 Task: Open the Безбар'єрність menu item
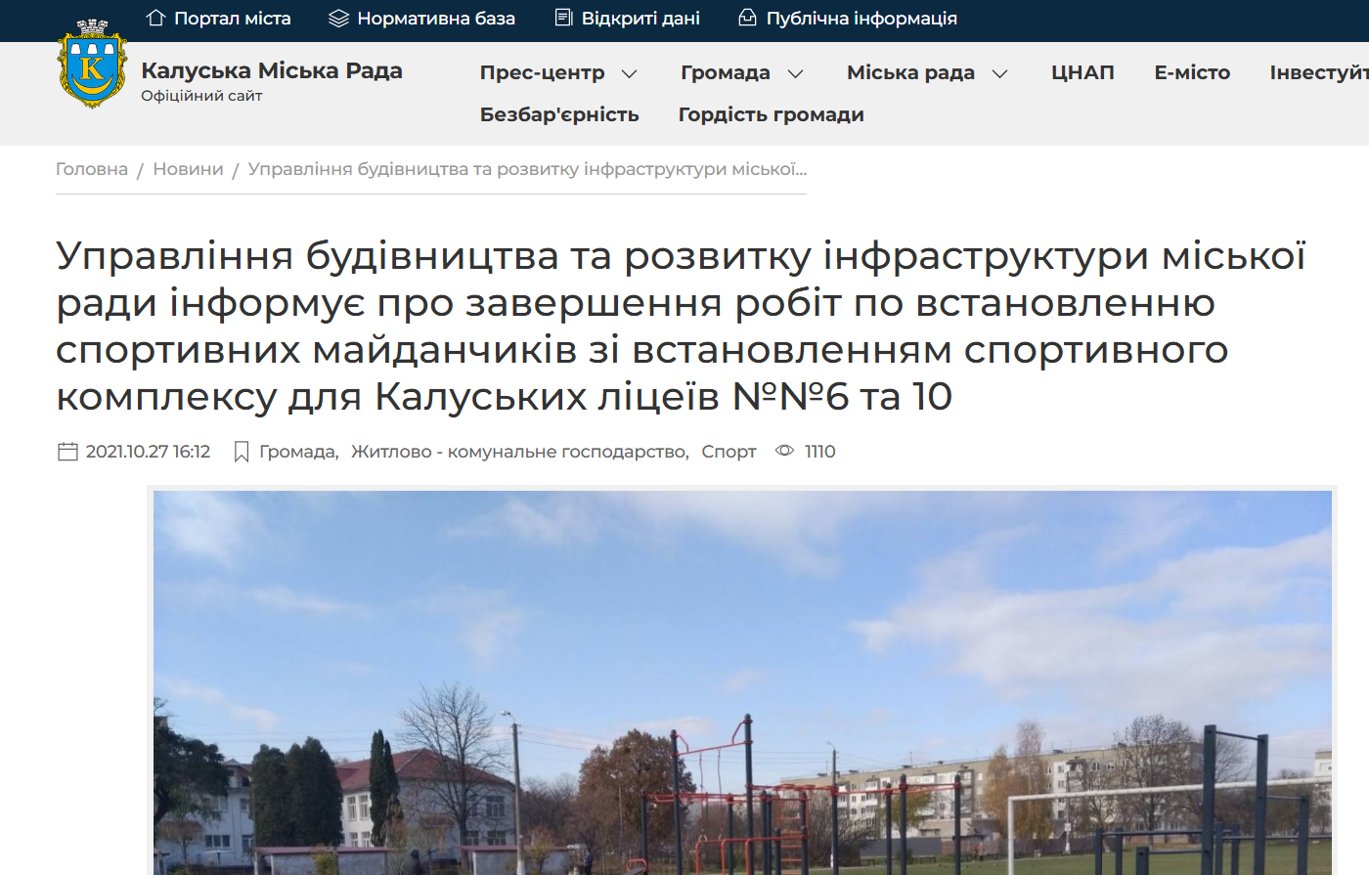[559, 114]
